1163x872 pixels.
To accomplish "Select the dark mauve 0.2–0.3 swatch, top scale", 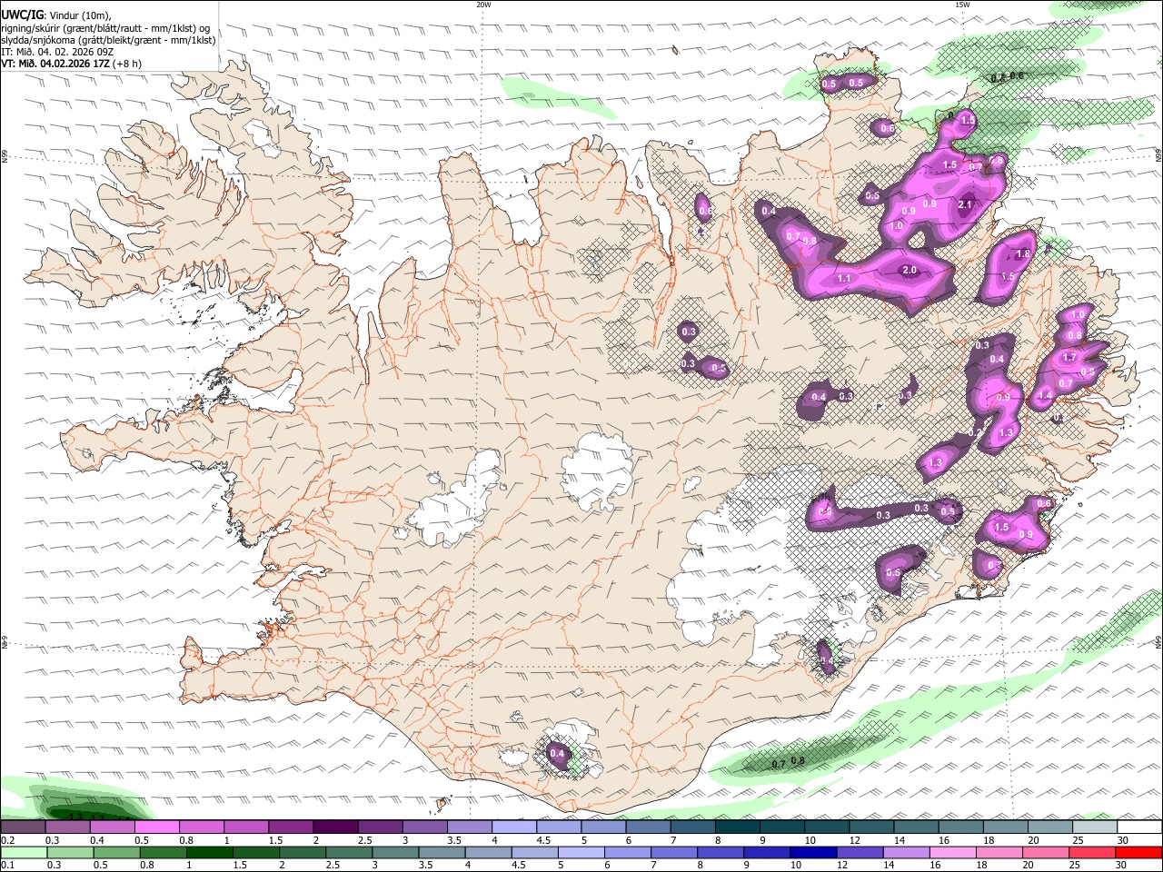I will [x=23, y=827].
